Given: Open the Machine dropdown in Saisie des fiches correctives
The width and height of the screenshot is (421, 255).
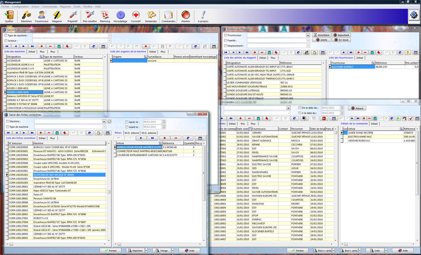Looking at the screenshot, I should [x=104, y=121].
